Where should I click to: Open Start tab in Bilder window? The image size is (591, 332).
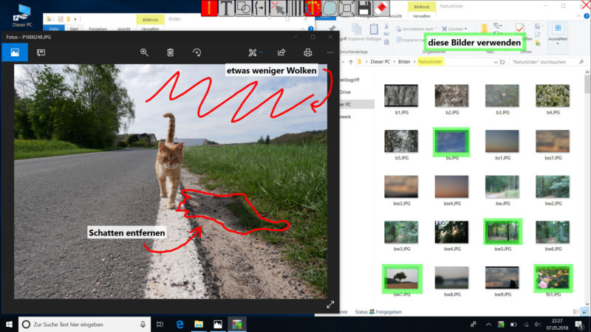(x=74, y=29)
